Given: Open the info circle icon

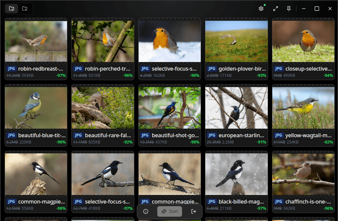Looking at the screenshot, I should coord(146,211).
